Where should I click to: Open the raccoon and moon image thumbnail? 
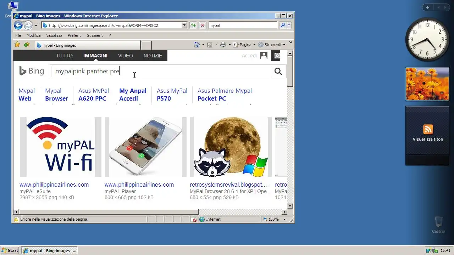coord(231,147)
